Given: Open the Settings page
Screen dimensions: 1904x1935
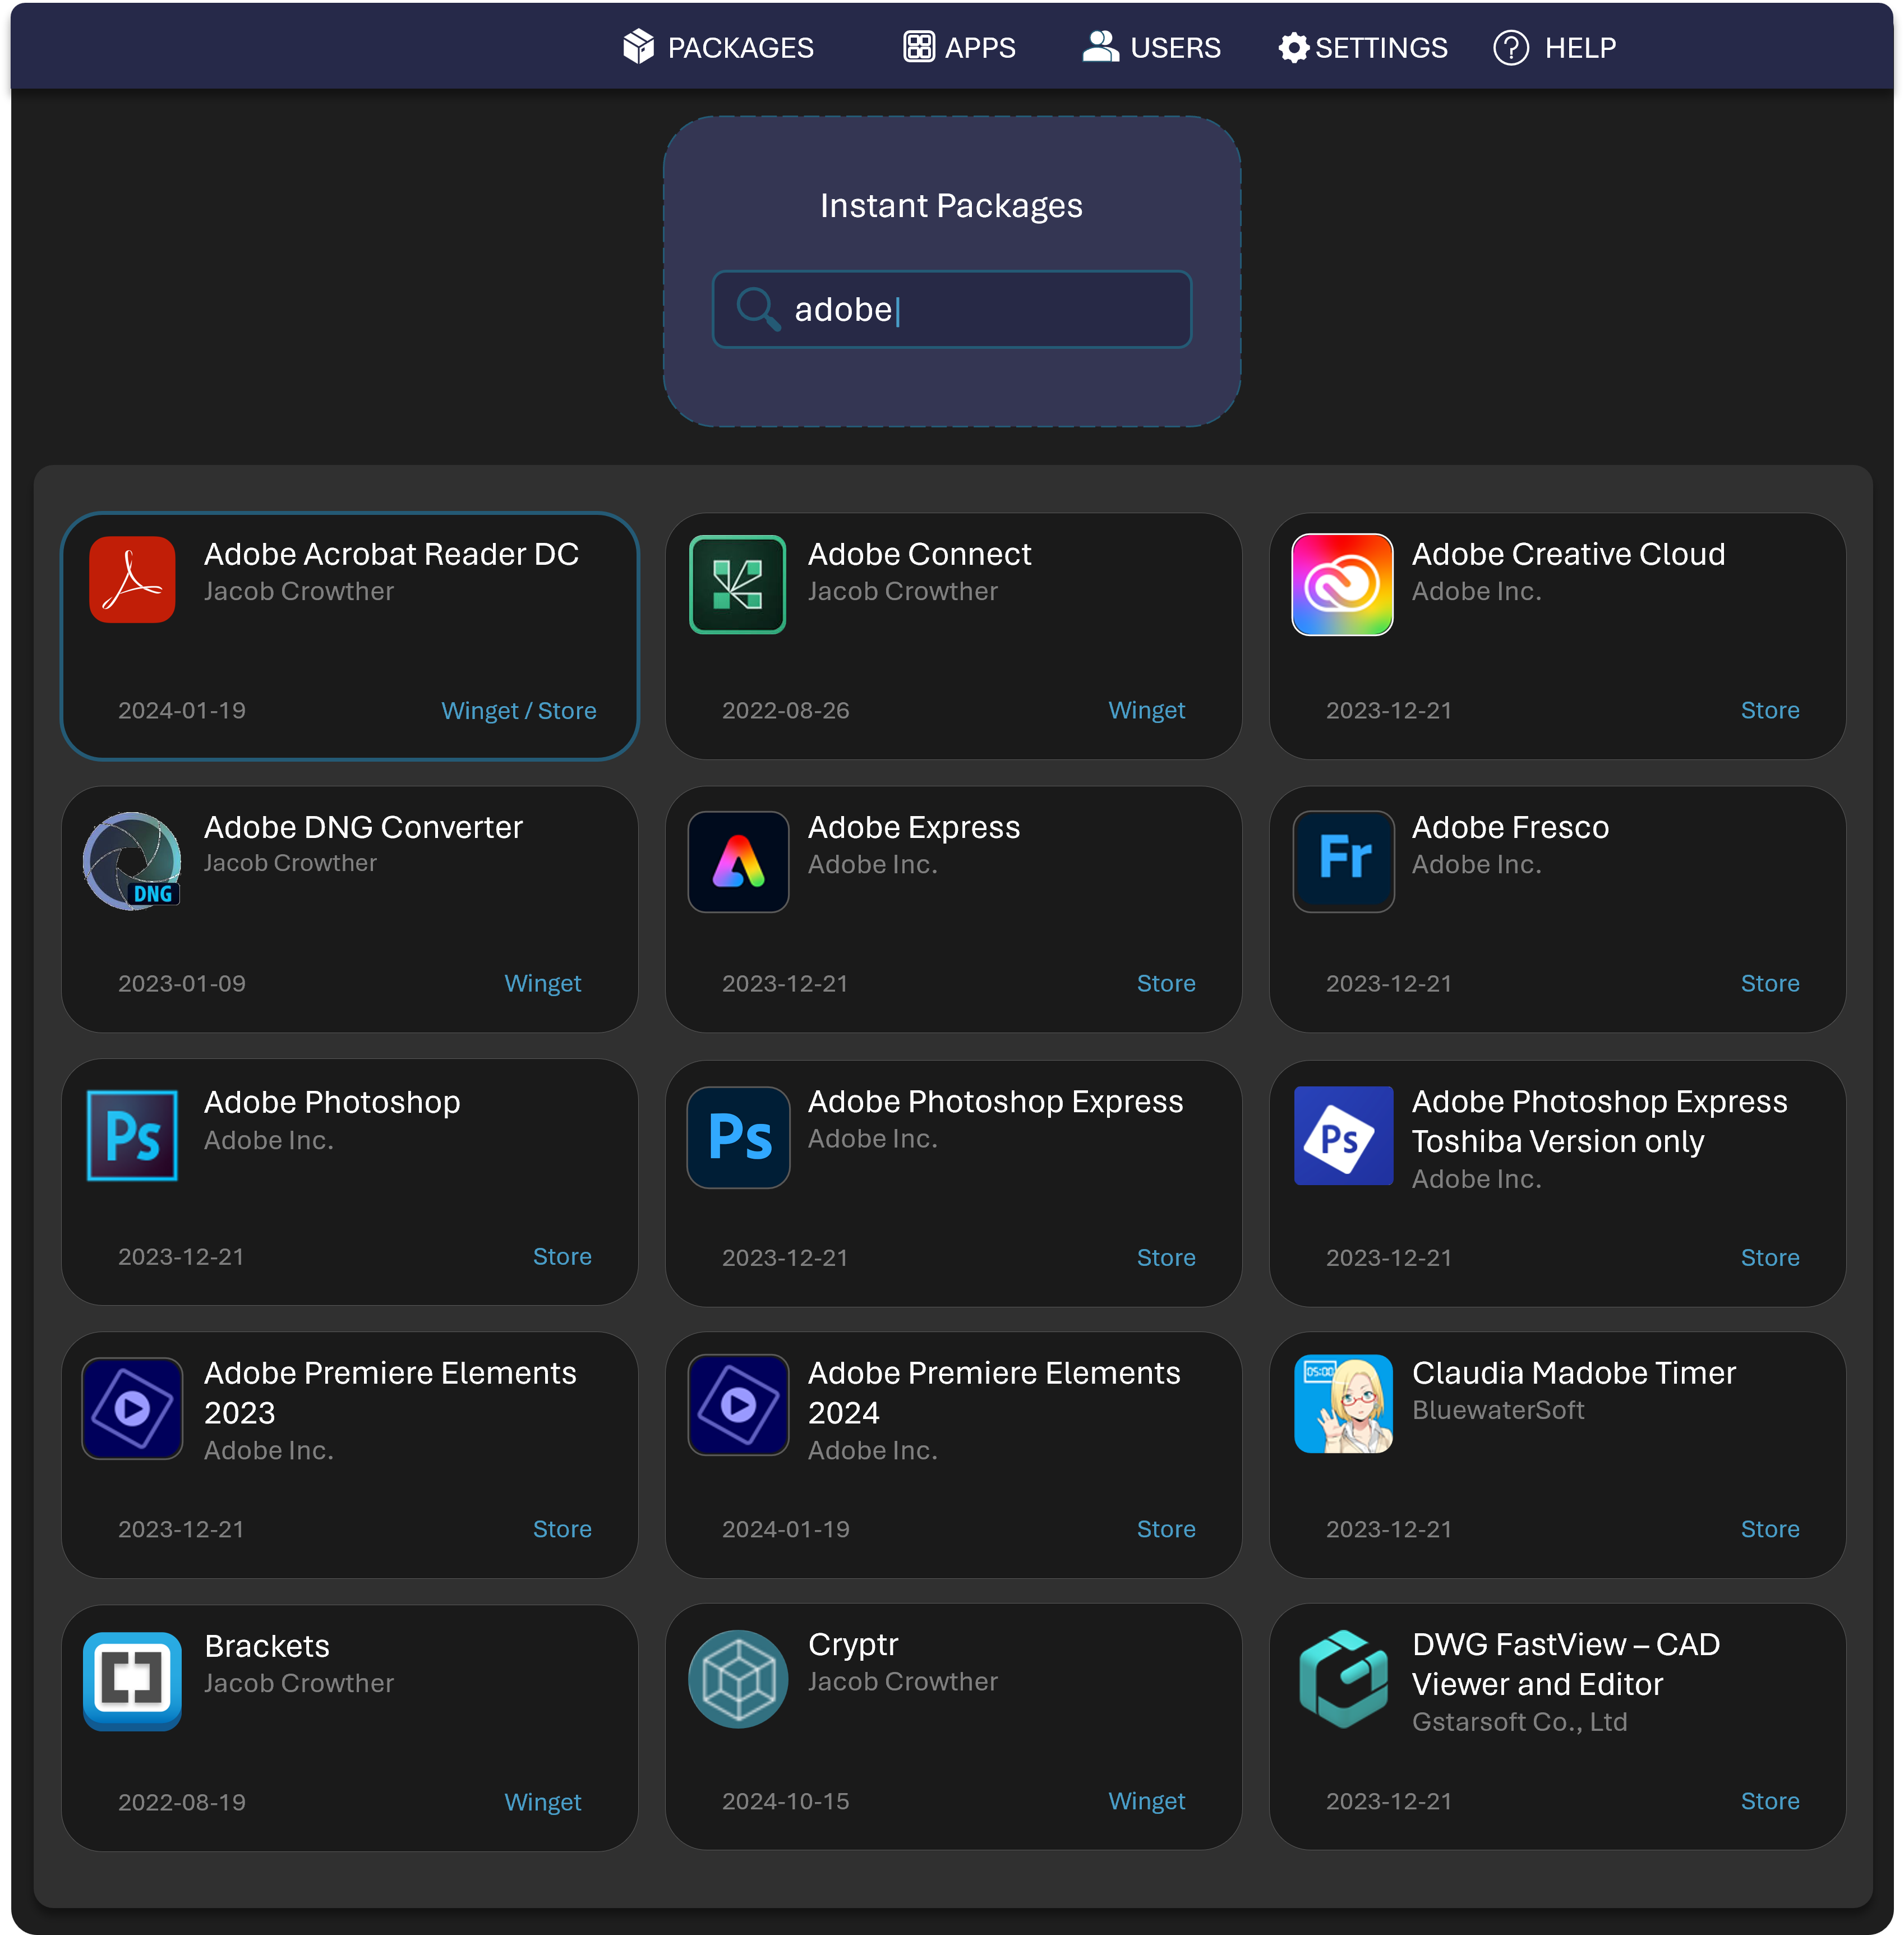Looking at the screenshot, I should pos(1362,47).
